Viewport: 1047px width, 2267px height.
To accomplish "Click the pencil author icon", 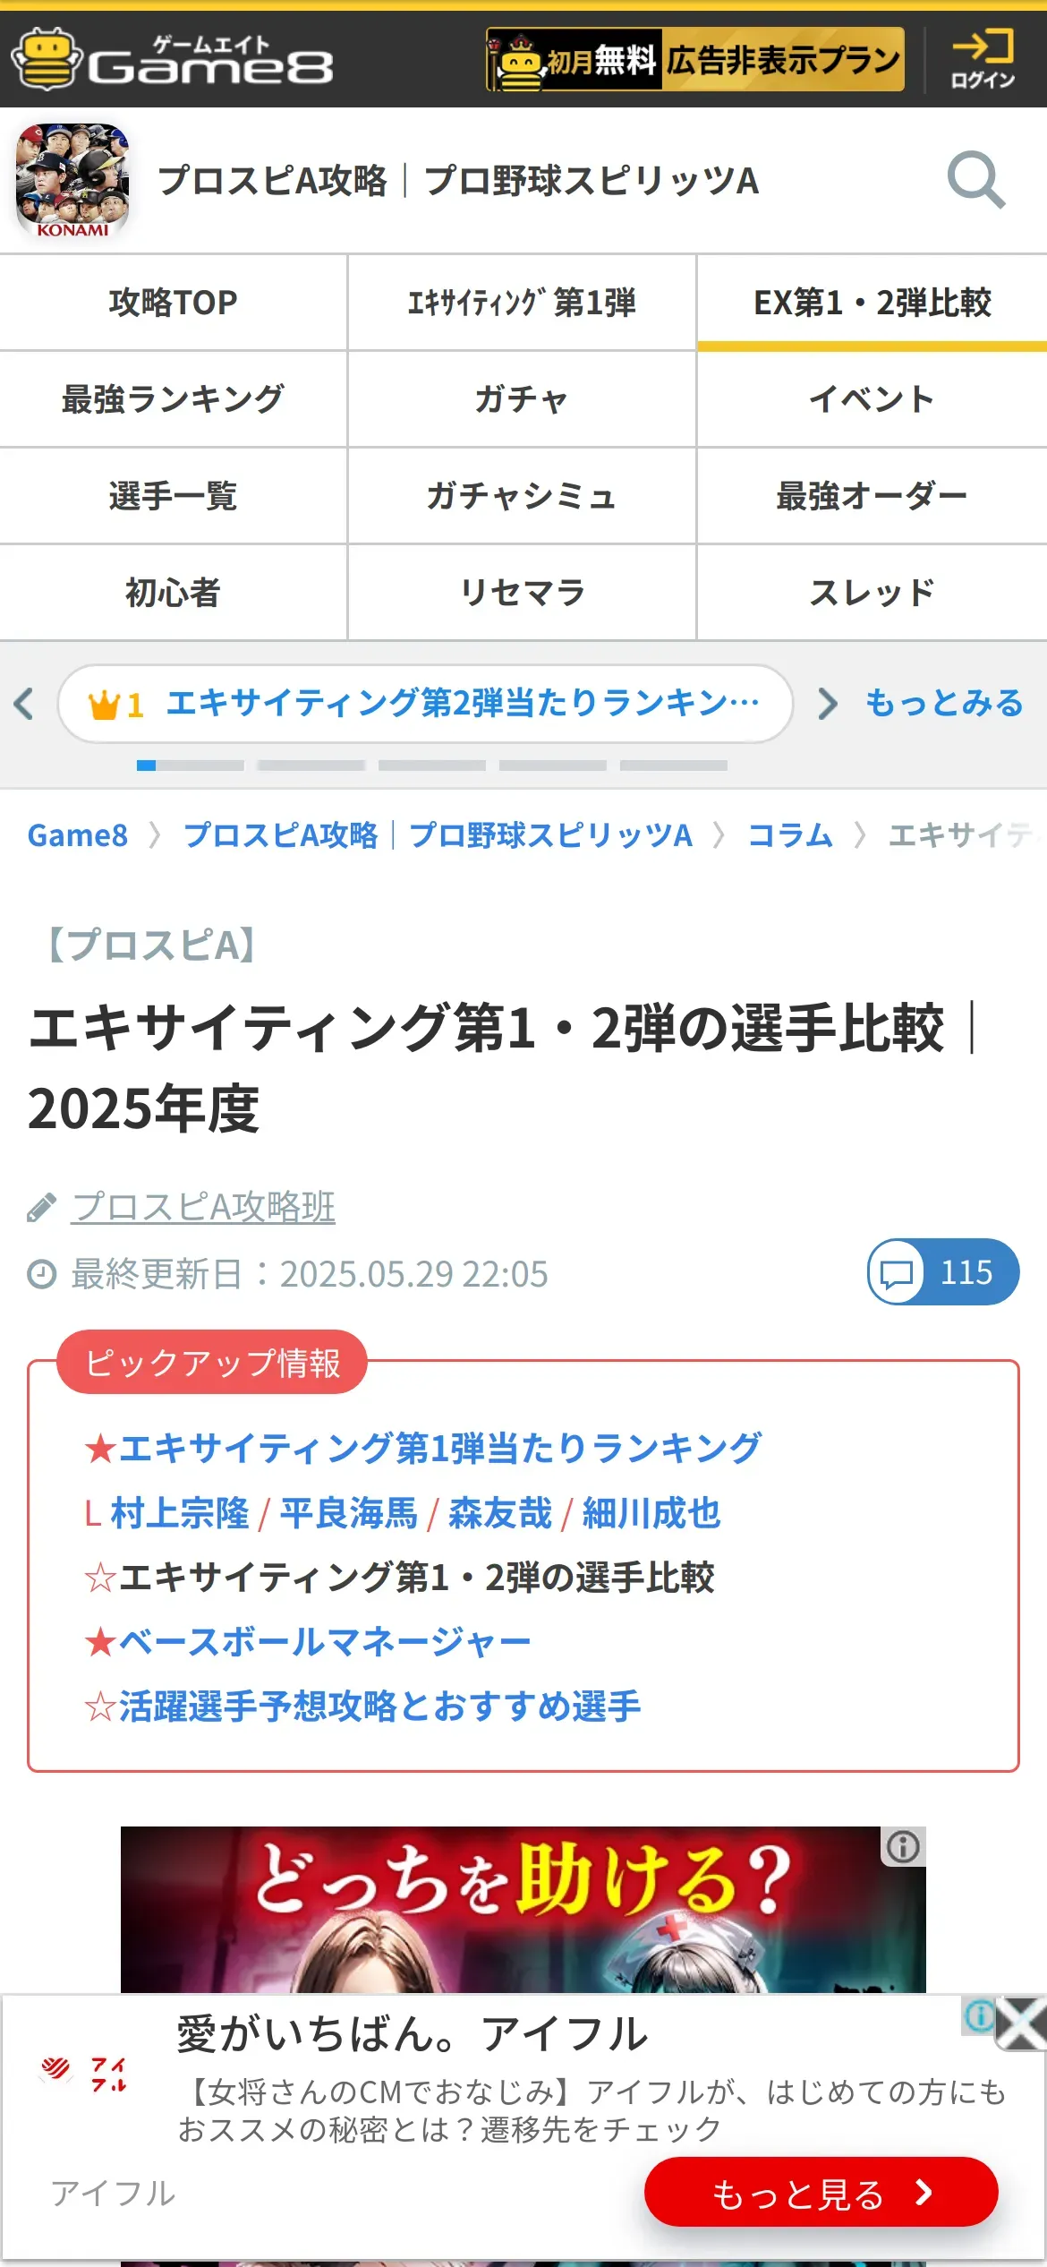I will tap(41, 1207).
